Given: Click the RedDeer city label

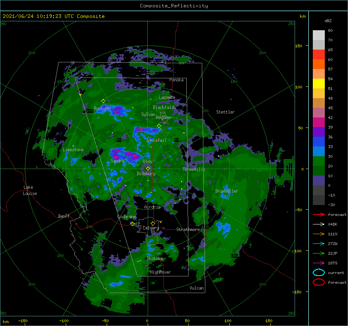Looking at the screenshot, I should [164, 117].
